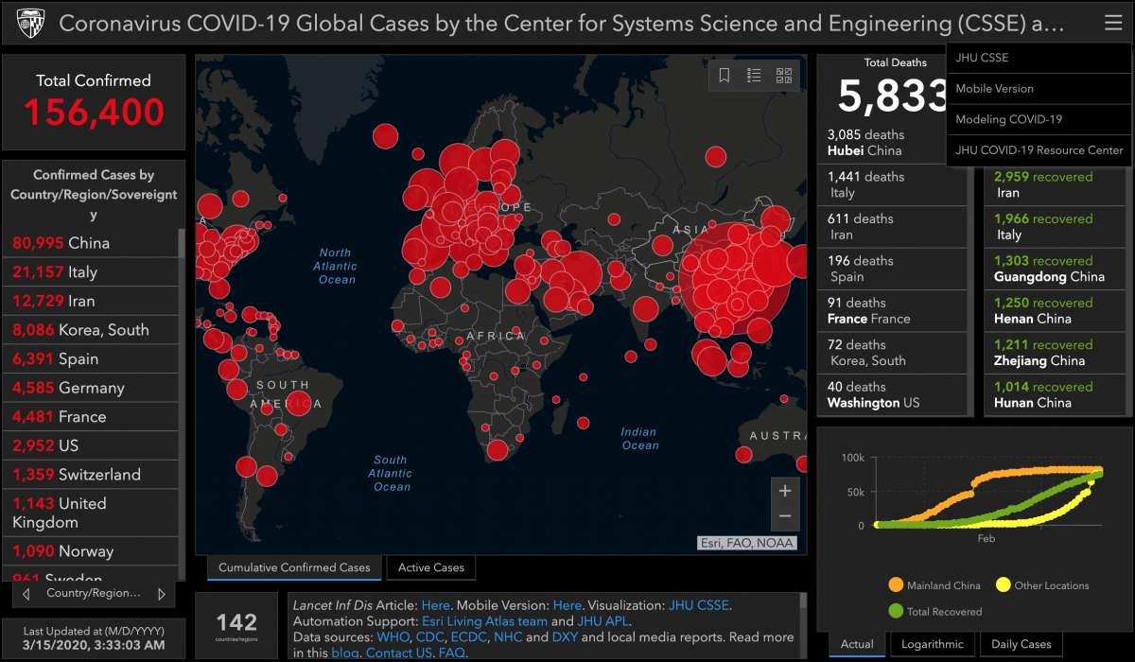1135x662 pixels.
Task: Select 21,157 Italy in the confirmed list
Action: pyautogui.click(x=90, y=272)
